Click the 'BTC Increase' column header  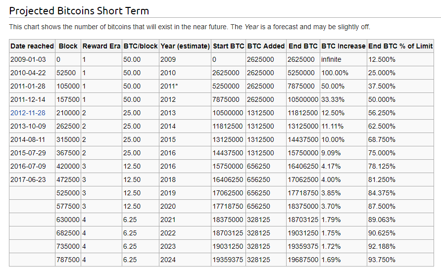pyautogui.click(x=343, y=46)
